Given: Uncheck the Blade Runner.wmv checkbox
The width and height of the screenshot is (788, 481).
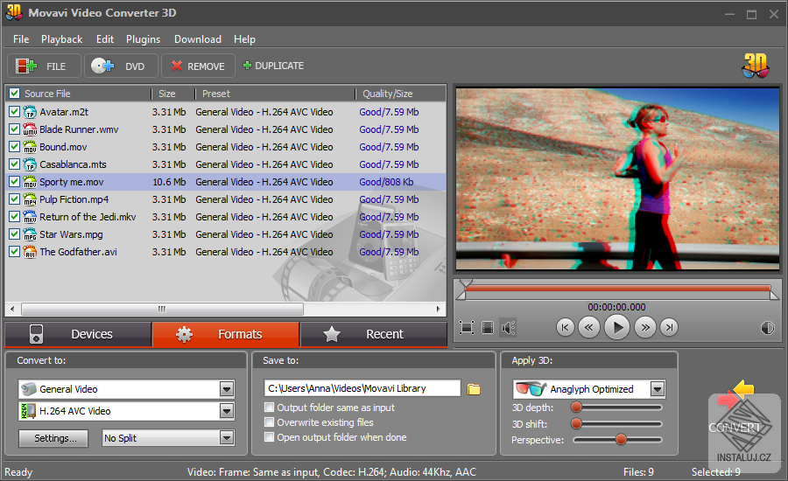Looking at the screenshot, I should pyautogui.click(x=15, y=129).
